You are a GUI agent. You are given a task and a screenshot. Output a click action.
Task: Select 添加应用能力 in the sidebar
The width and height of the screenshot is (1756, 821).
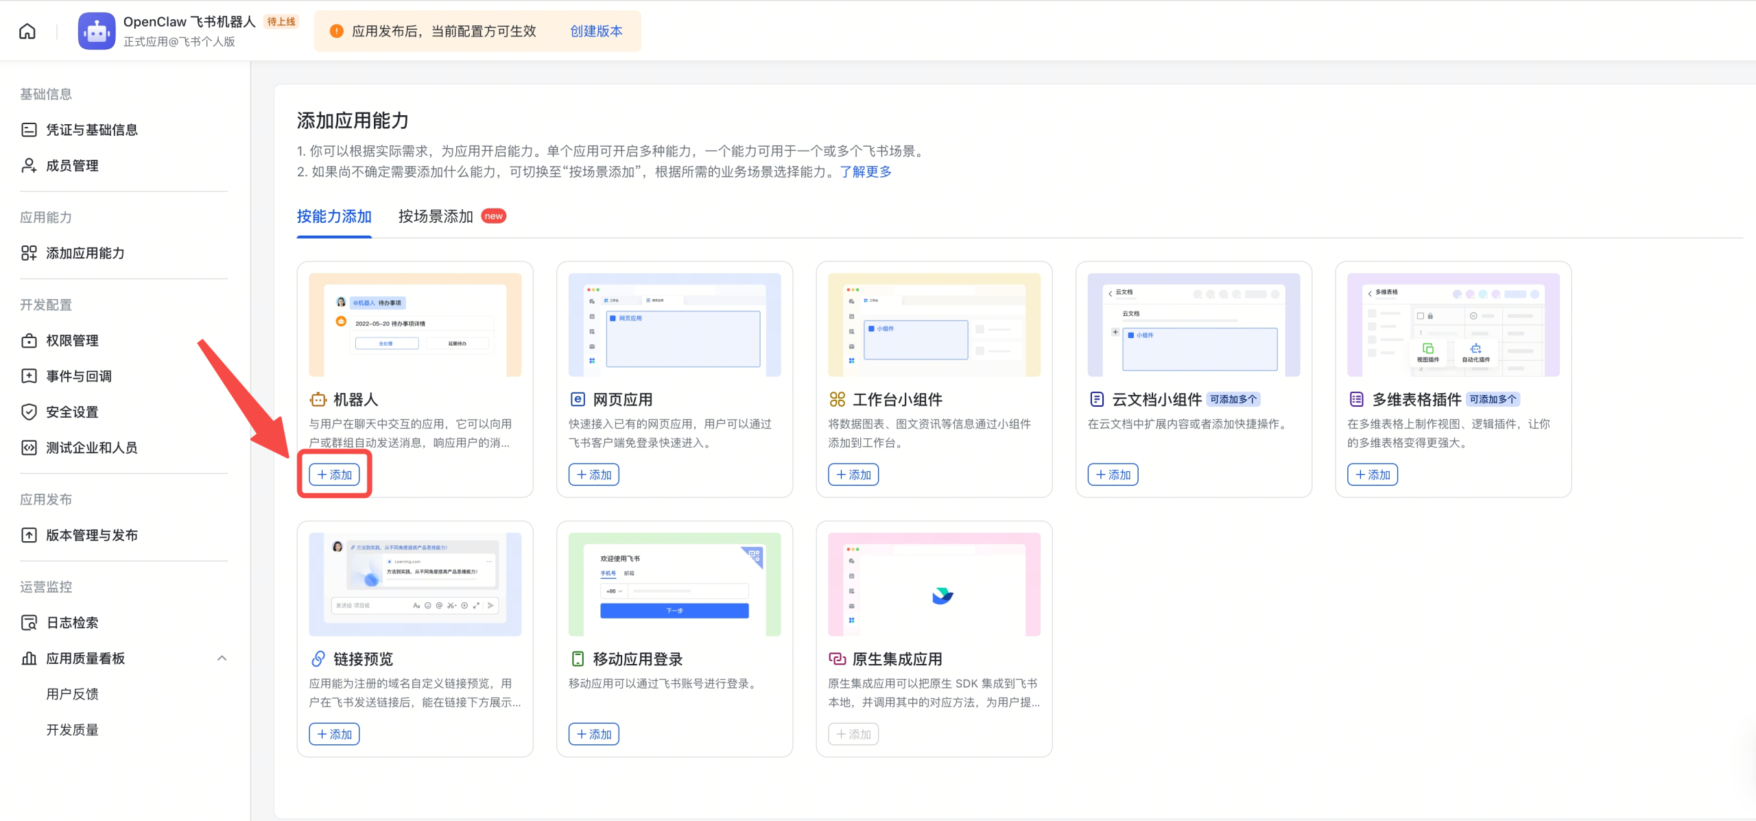[84, 253]
